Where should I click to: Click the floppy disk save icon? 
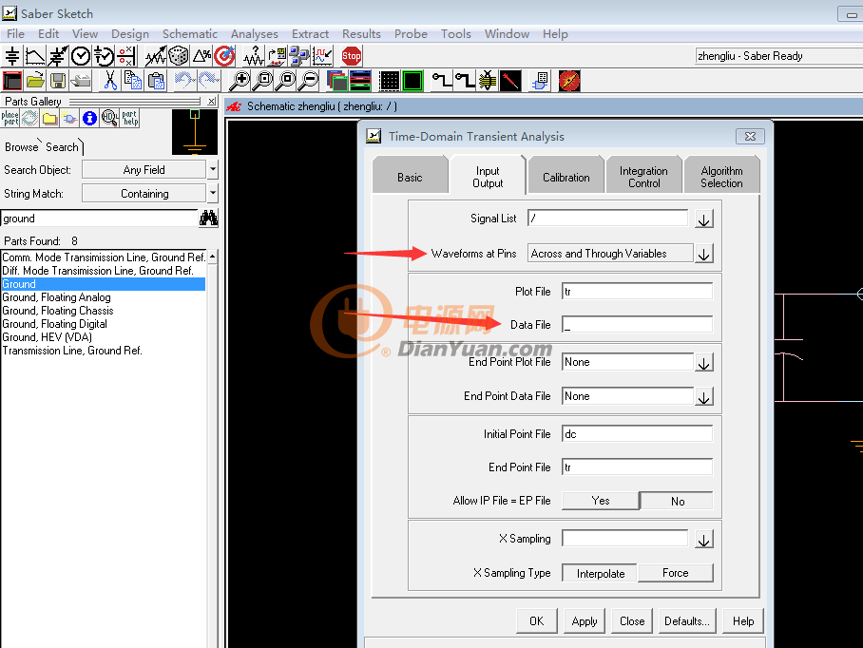click(58, 81)
